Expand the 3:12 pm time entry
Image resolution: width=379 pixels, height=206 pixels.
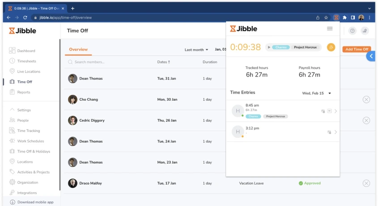coord(336,132)
